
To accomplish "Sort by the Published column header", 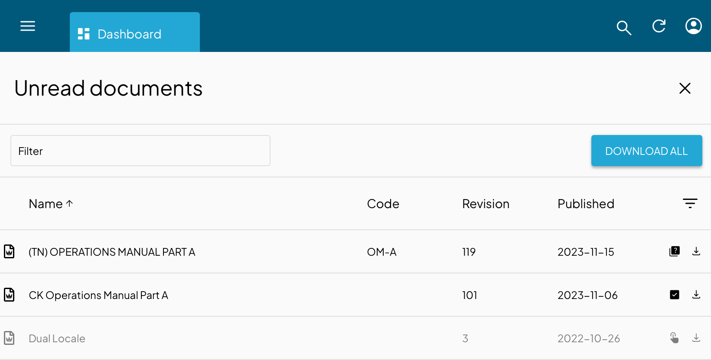I will [586, 203].
